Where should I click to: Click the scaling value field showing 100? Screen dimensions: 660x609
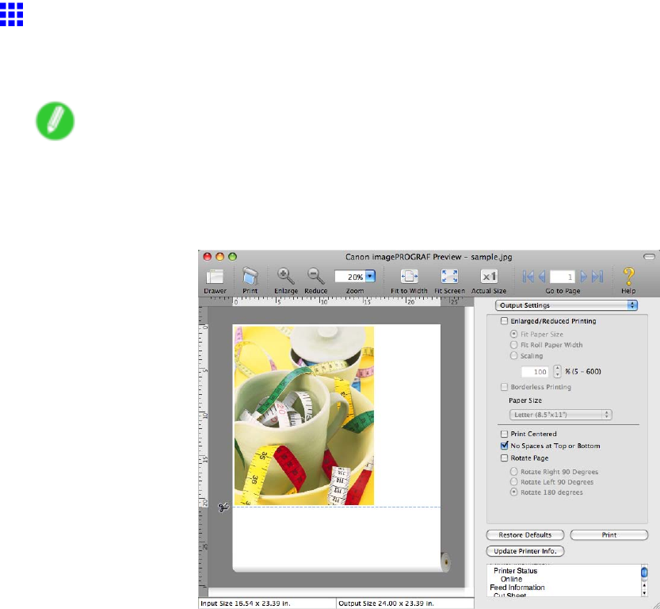click(536, 372)
